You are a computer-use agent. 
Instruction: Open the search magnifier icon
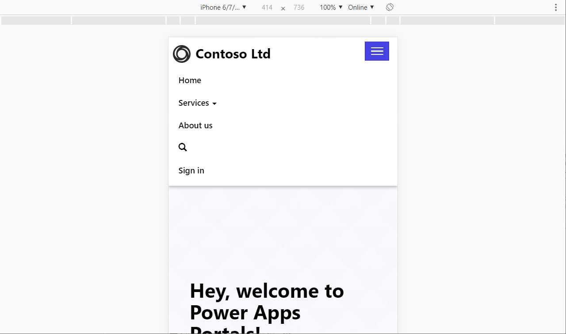[x=183, y=147]
